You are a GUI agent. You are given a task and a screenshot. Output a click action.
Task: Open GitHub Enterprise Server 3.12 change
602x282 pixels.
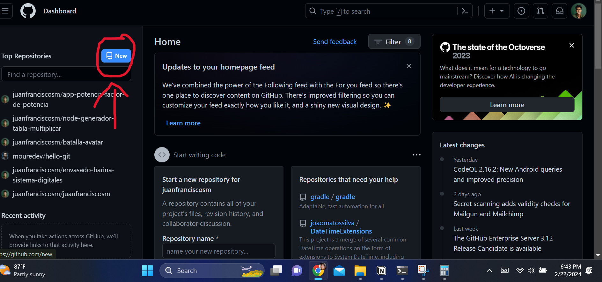coord(503,243)
